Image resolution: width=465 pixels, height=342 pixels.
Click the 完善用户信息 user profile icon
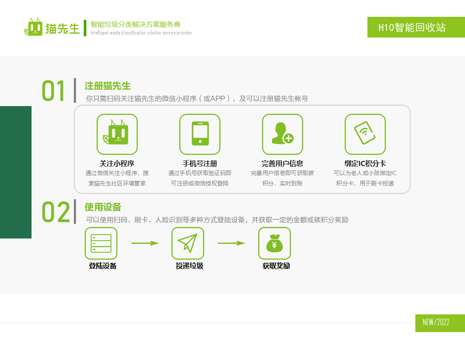tap(282, 134)
